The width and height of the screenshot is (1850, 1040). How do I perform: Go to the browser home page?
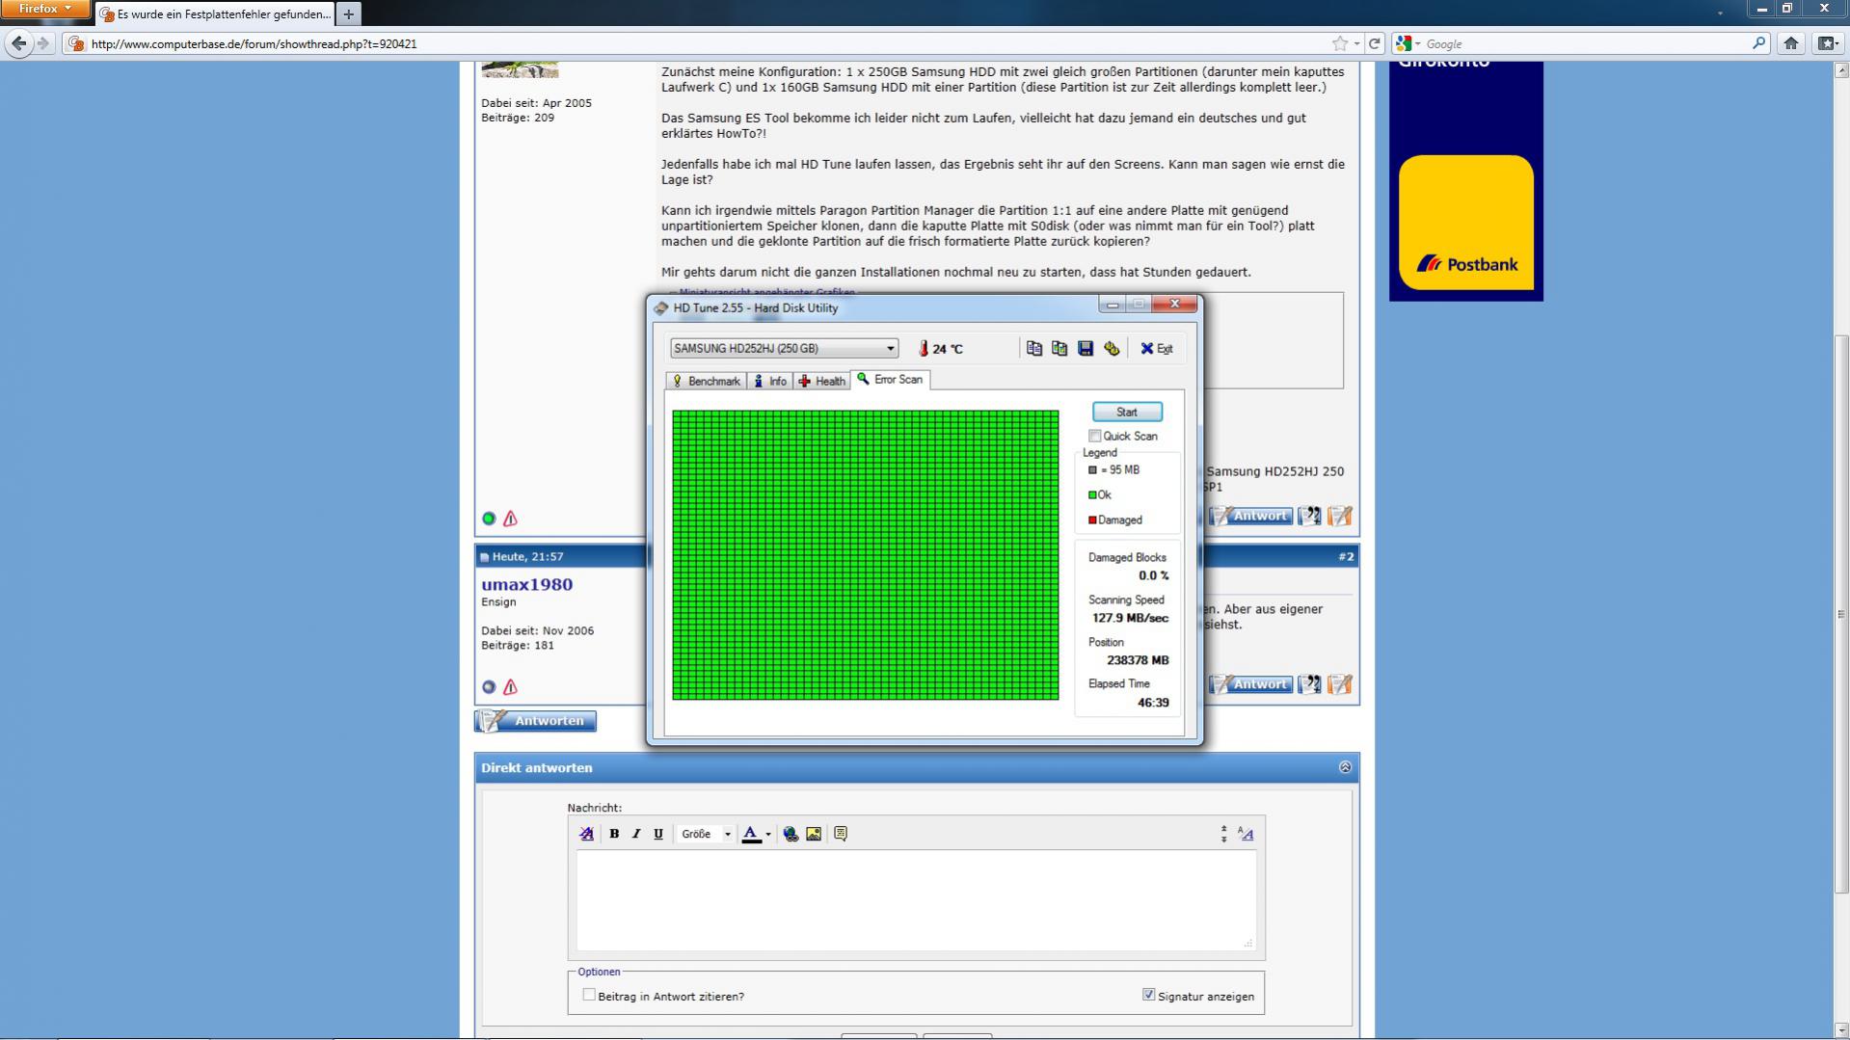(x=1791, y=43)
